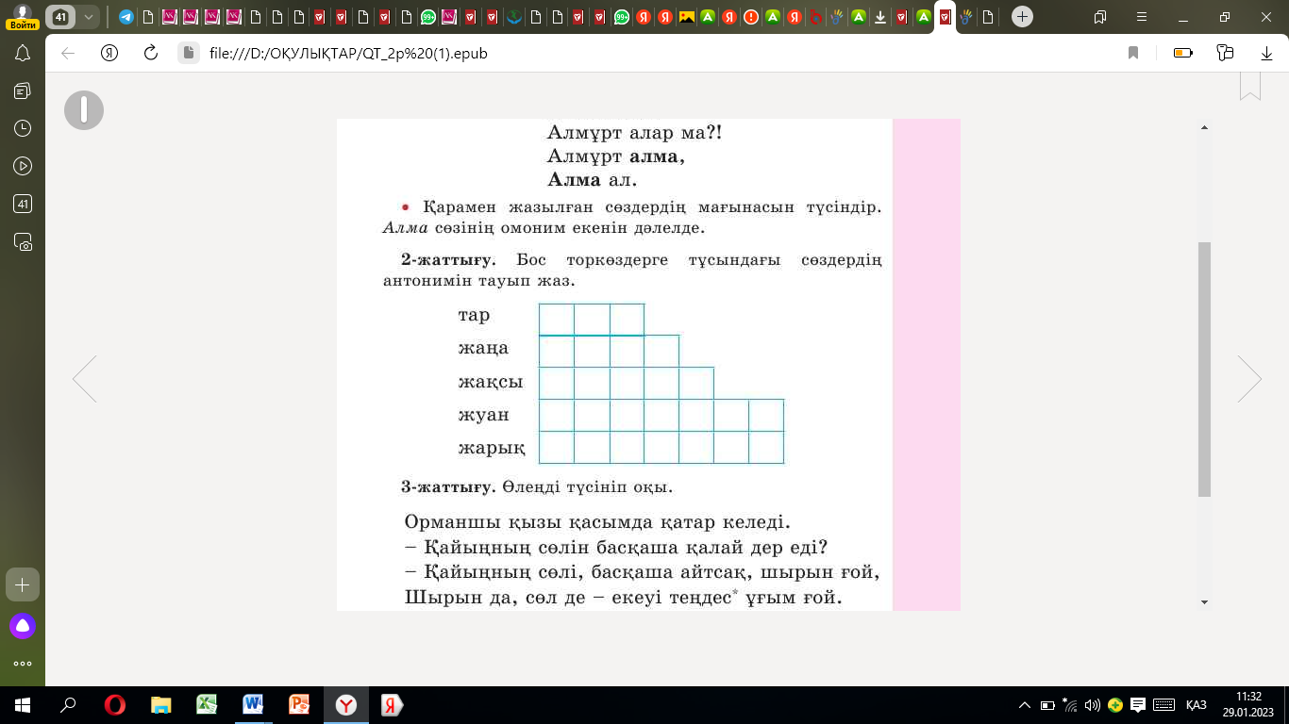Click the first empty cell next to тар
The height and width of the screenshot is (724, 1289).
click(557, 320)
